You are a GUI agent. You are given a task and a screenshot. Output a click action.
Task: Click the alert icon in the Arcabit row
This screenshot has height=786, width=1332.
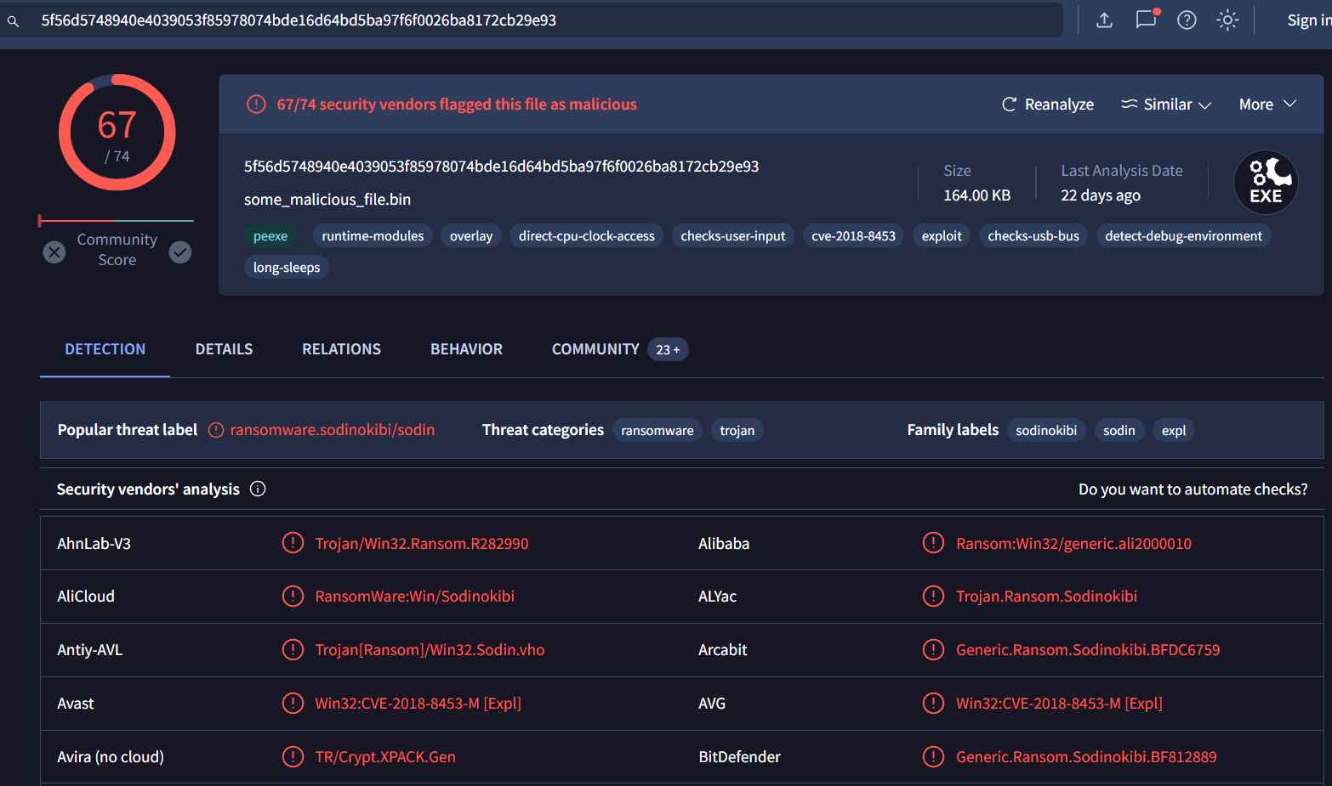933,650
